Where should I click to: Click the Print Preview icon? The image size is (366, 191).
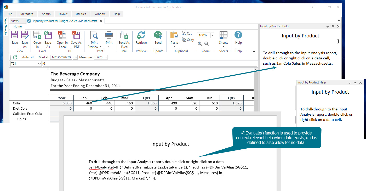(x=94, y=35)
